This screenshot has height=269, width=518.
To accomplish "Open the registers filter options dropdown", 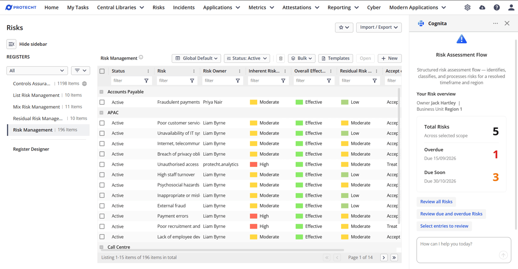I will tap(80, 70).
